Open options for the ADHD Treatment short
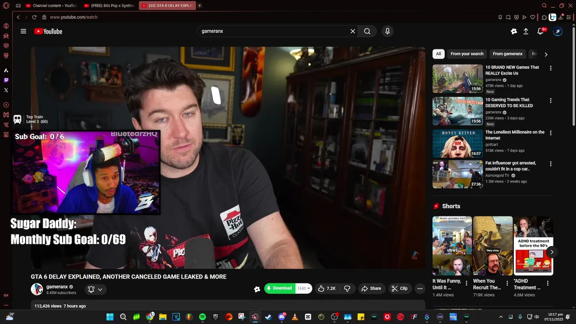576x324 pixels. point(548,283)
